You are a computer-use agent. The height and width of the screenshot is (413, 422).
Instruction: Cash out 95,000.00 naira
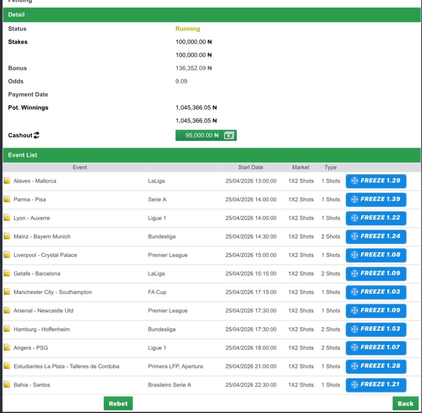point(199,136)
